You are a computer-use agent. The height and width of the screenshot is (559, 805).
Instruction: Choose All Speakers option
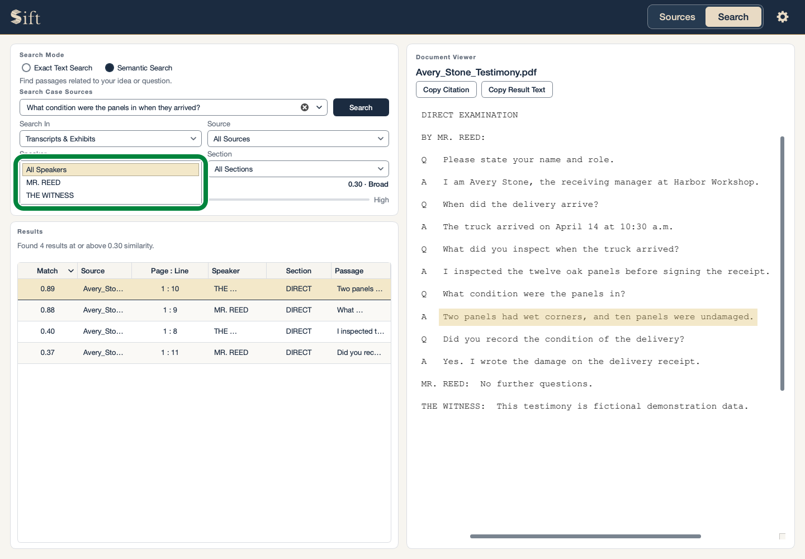point(111,169)
